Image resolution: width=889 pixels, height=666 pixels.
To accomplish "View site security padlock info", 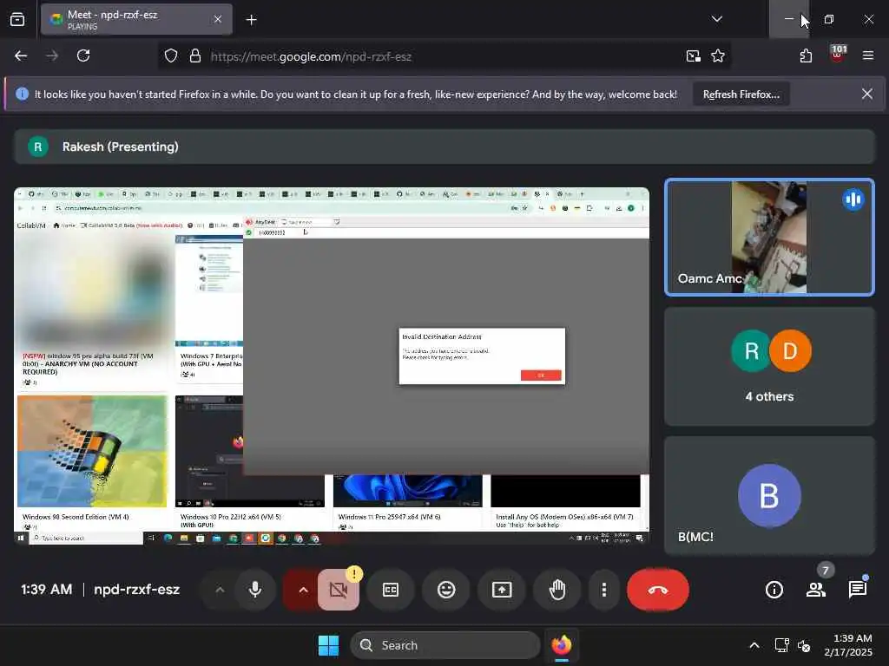I will (195, 56).
